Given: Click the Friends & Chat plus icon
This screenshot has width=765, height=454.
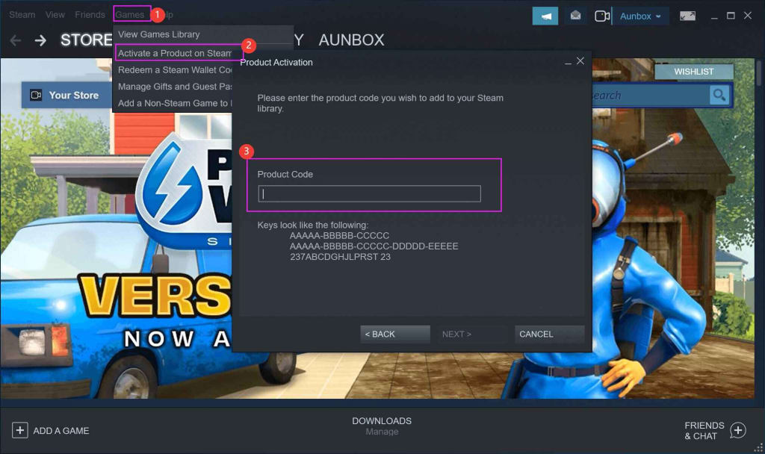Looking at the screenshot, I should click(x=737, y=431).
